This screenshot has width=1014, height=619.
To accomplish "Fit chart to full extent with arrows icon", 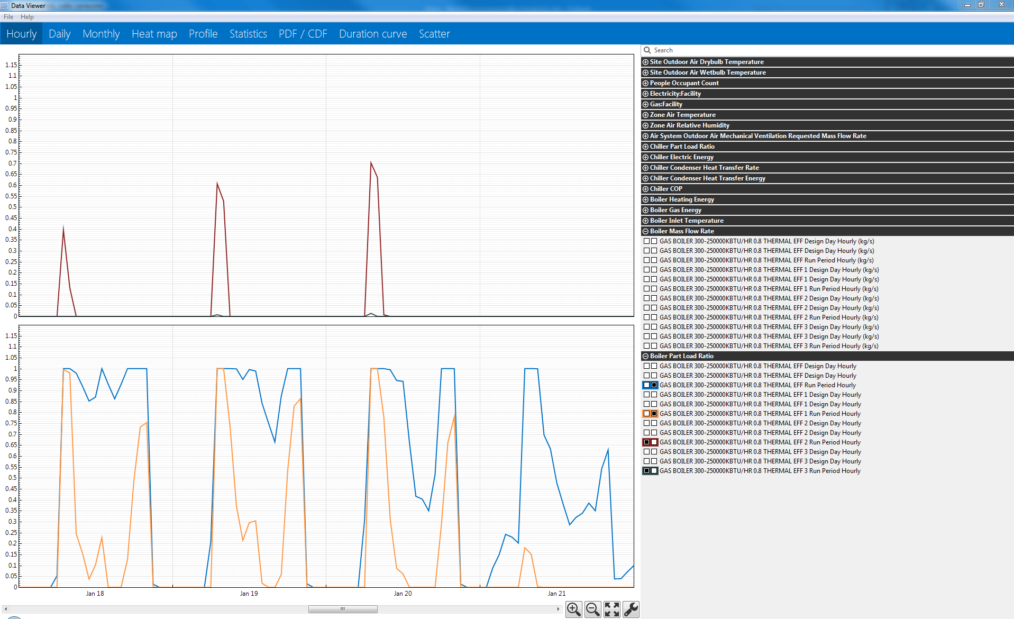I will coord(612,609).
